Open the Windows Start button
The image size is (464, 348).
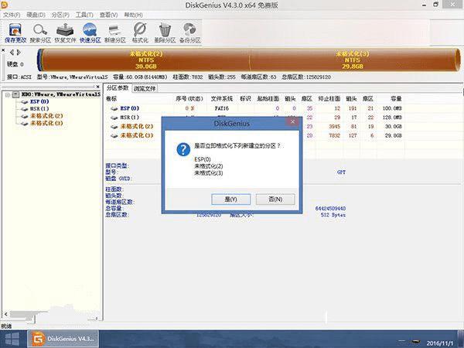click(x=12, y=339)
